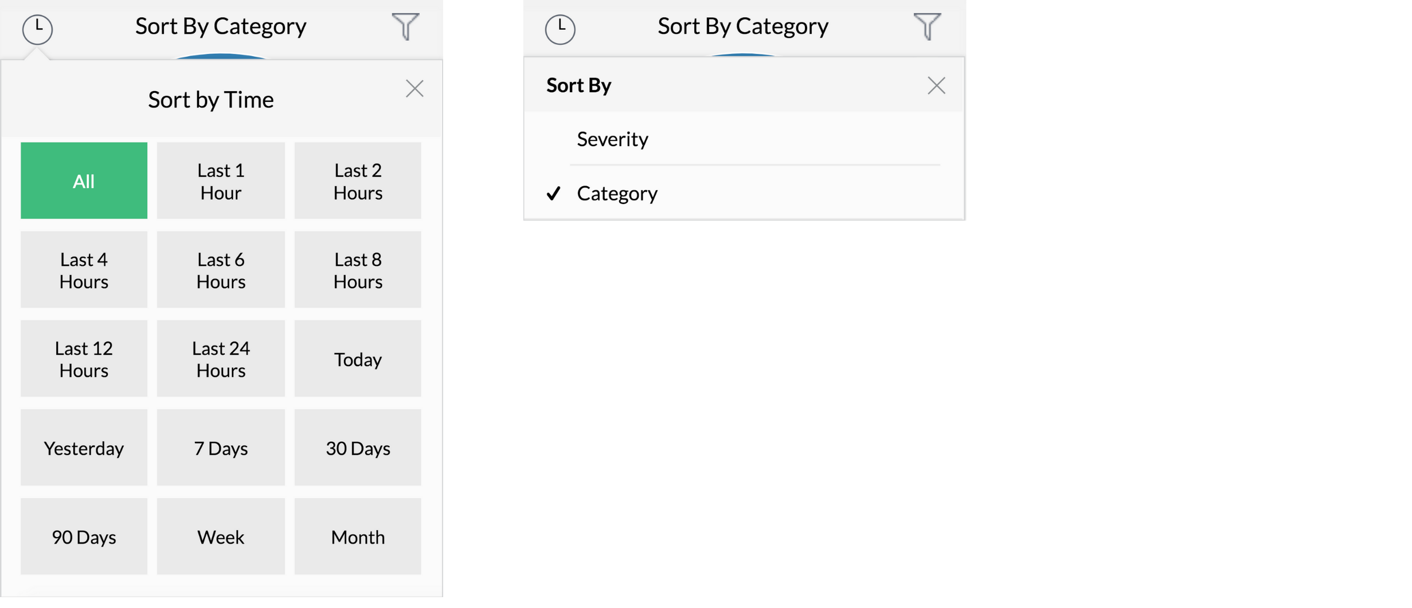Viewport: 1412px width, 608px height.
Task: Close the Sort by Time popup
Action: tap(414, 89)
